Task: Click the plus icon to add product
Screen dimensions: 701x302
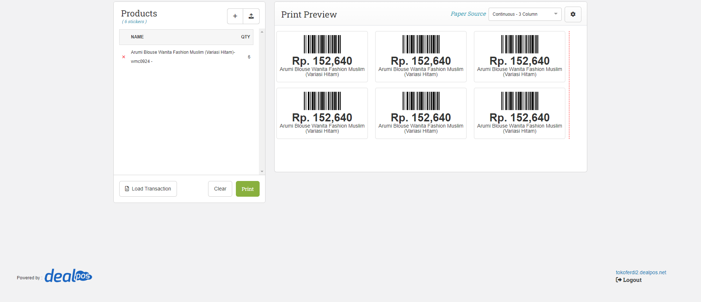Action: (235, 16)
